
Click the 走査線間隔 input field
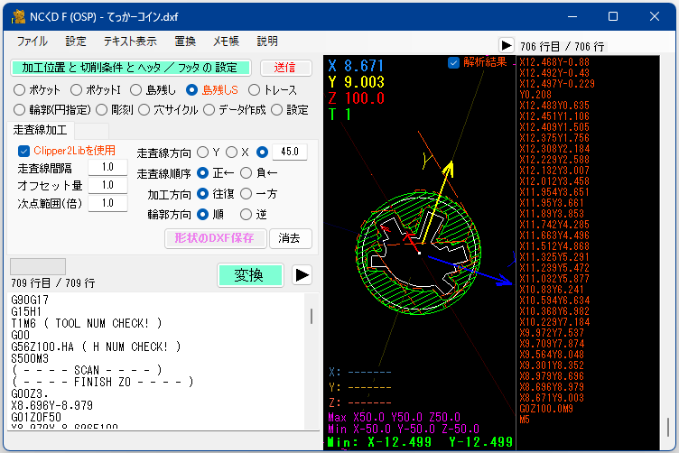pyautogui.click(x=107, y=167)
